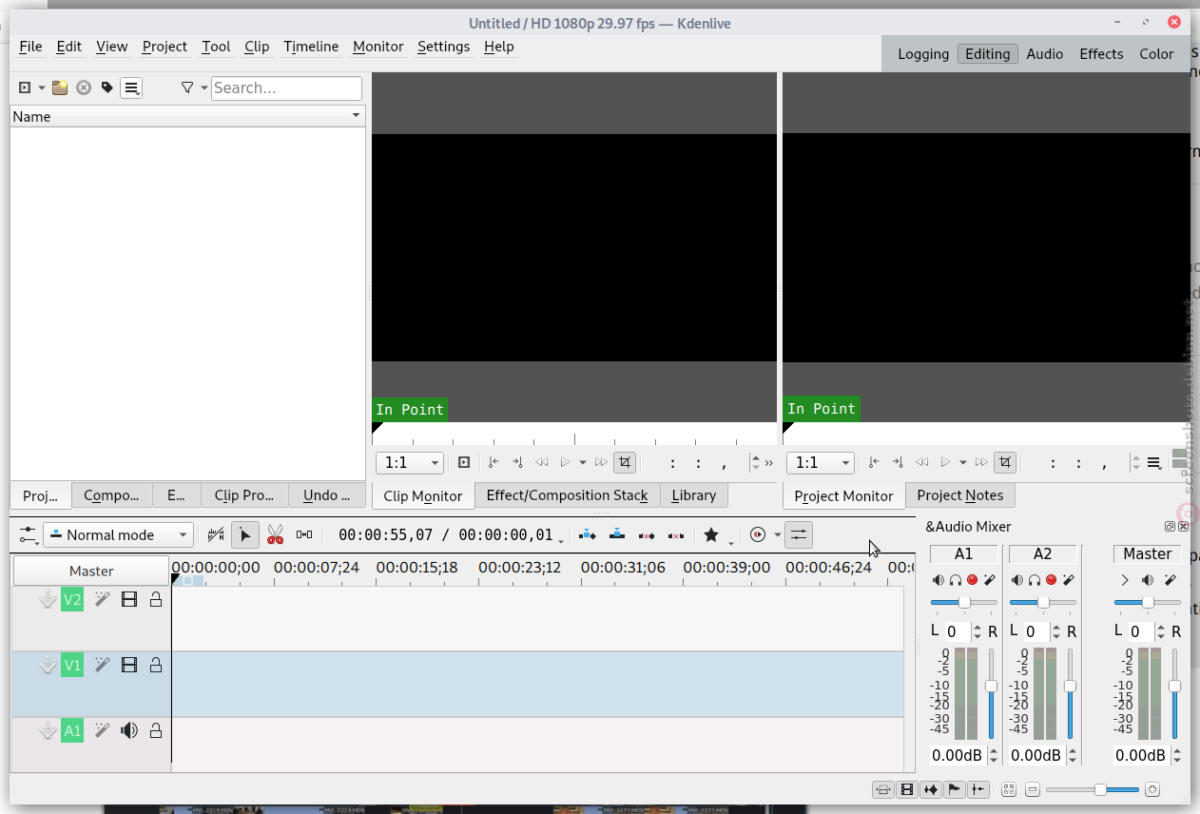1200x814 pixels.
Task: Click the Master button in timeline header
Action: [91, 571]
